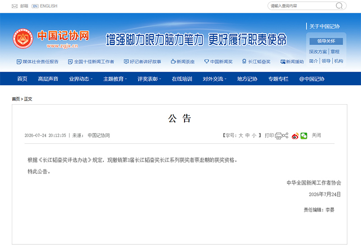The width and height of the screenshot is (361, 248).
Task: Click the share nodes icon
Action: [x=285, y=135]
